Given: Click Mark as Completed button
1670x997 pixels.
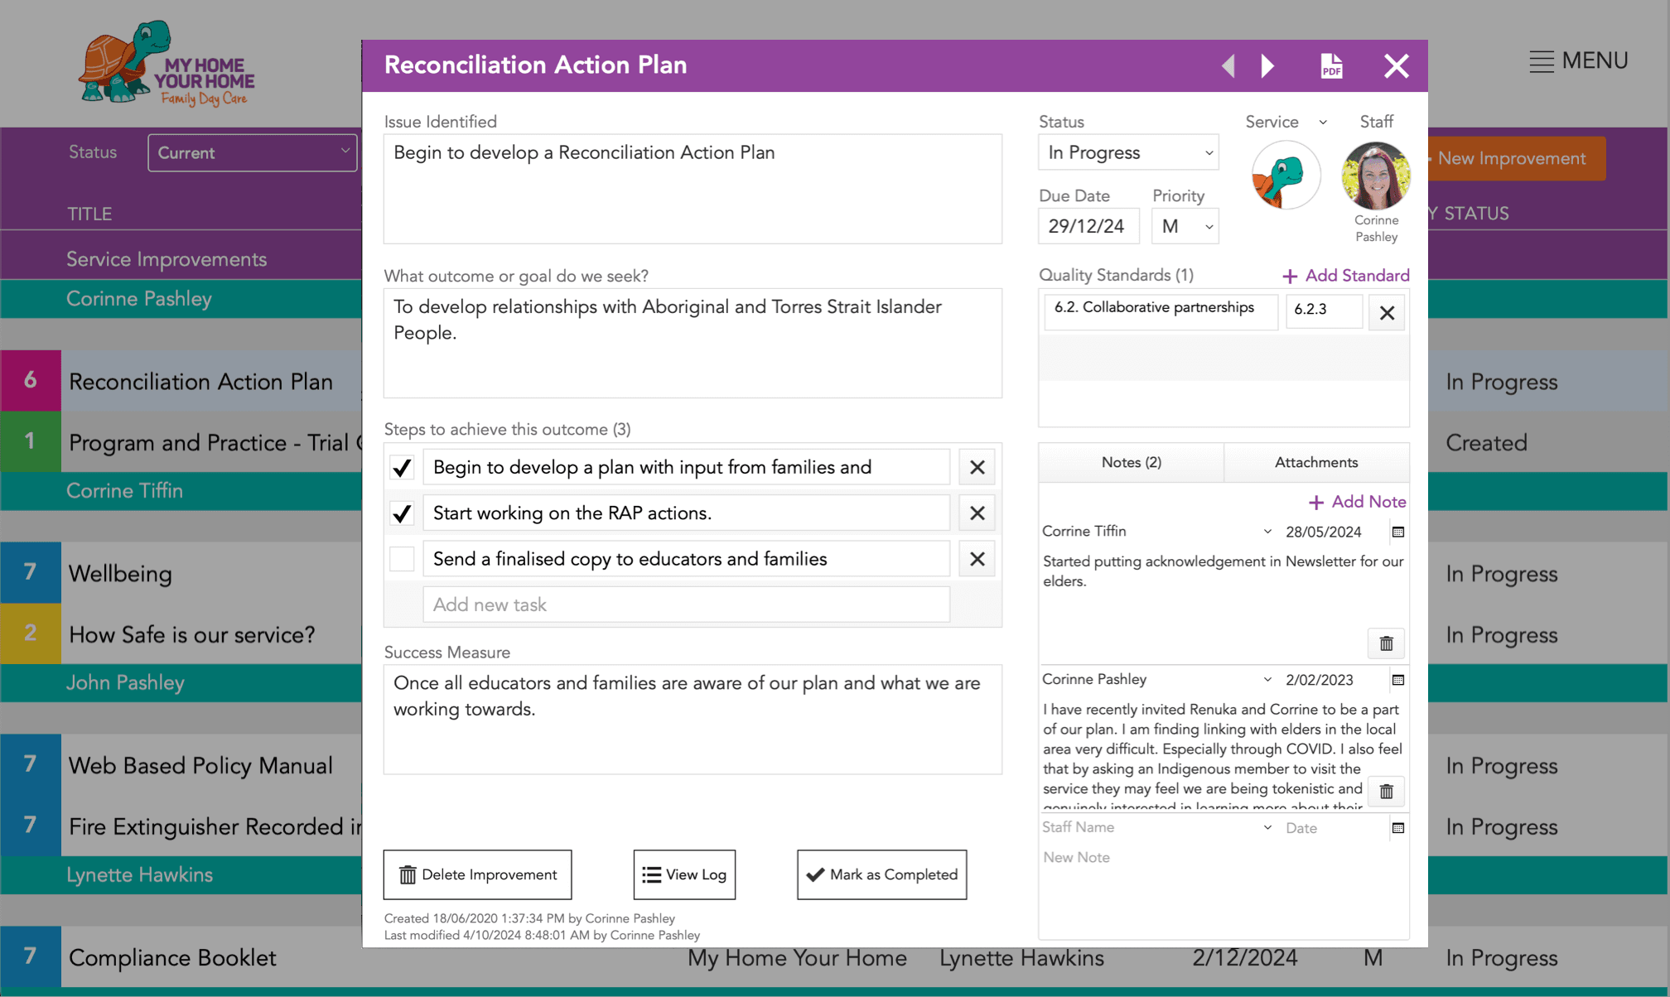Looking at the screenshot, I should tap(881, 874).
